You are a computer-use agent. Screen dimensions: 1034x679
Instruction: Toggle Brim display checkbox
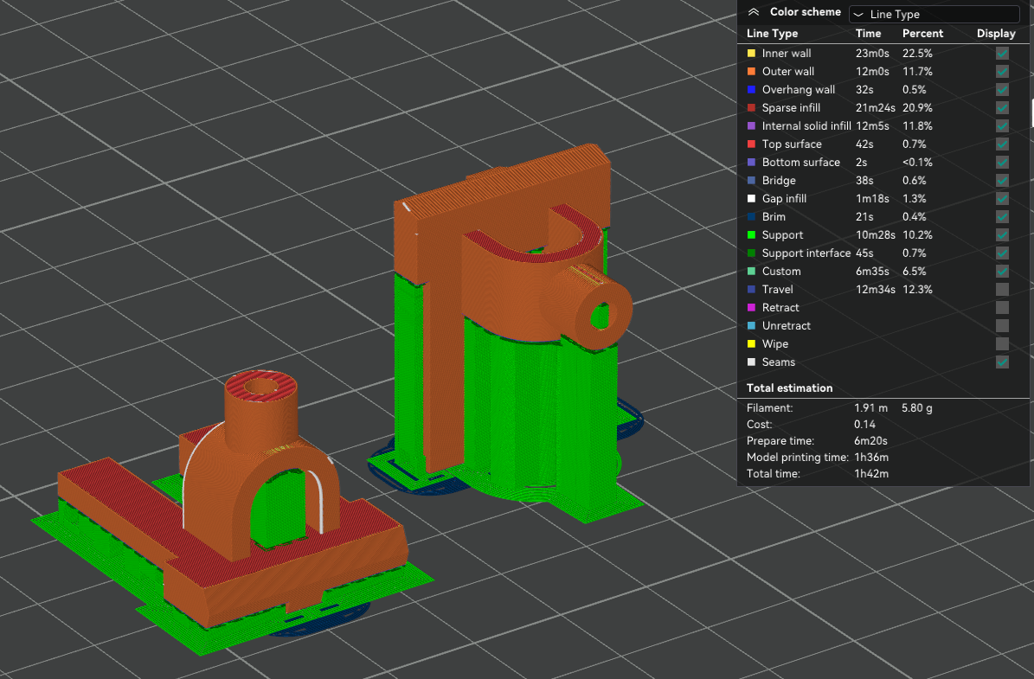click(x=1002, y=216)
